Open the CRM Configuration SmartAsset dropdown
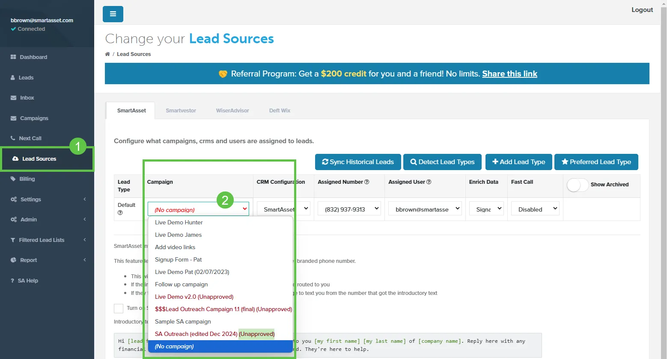667x359 pixels. pos(283,209)
